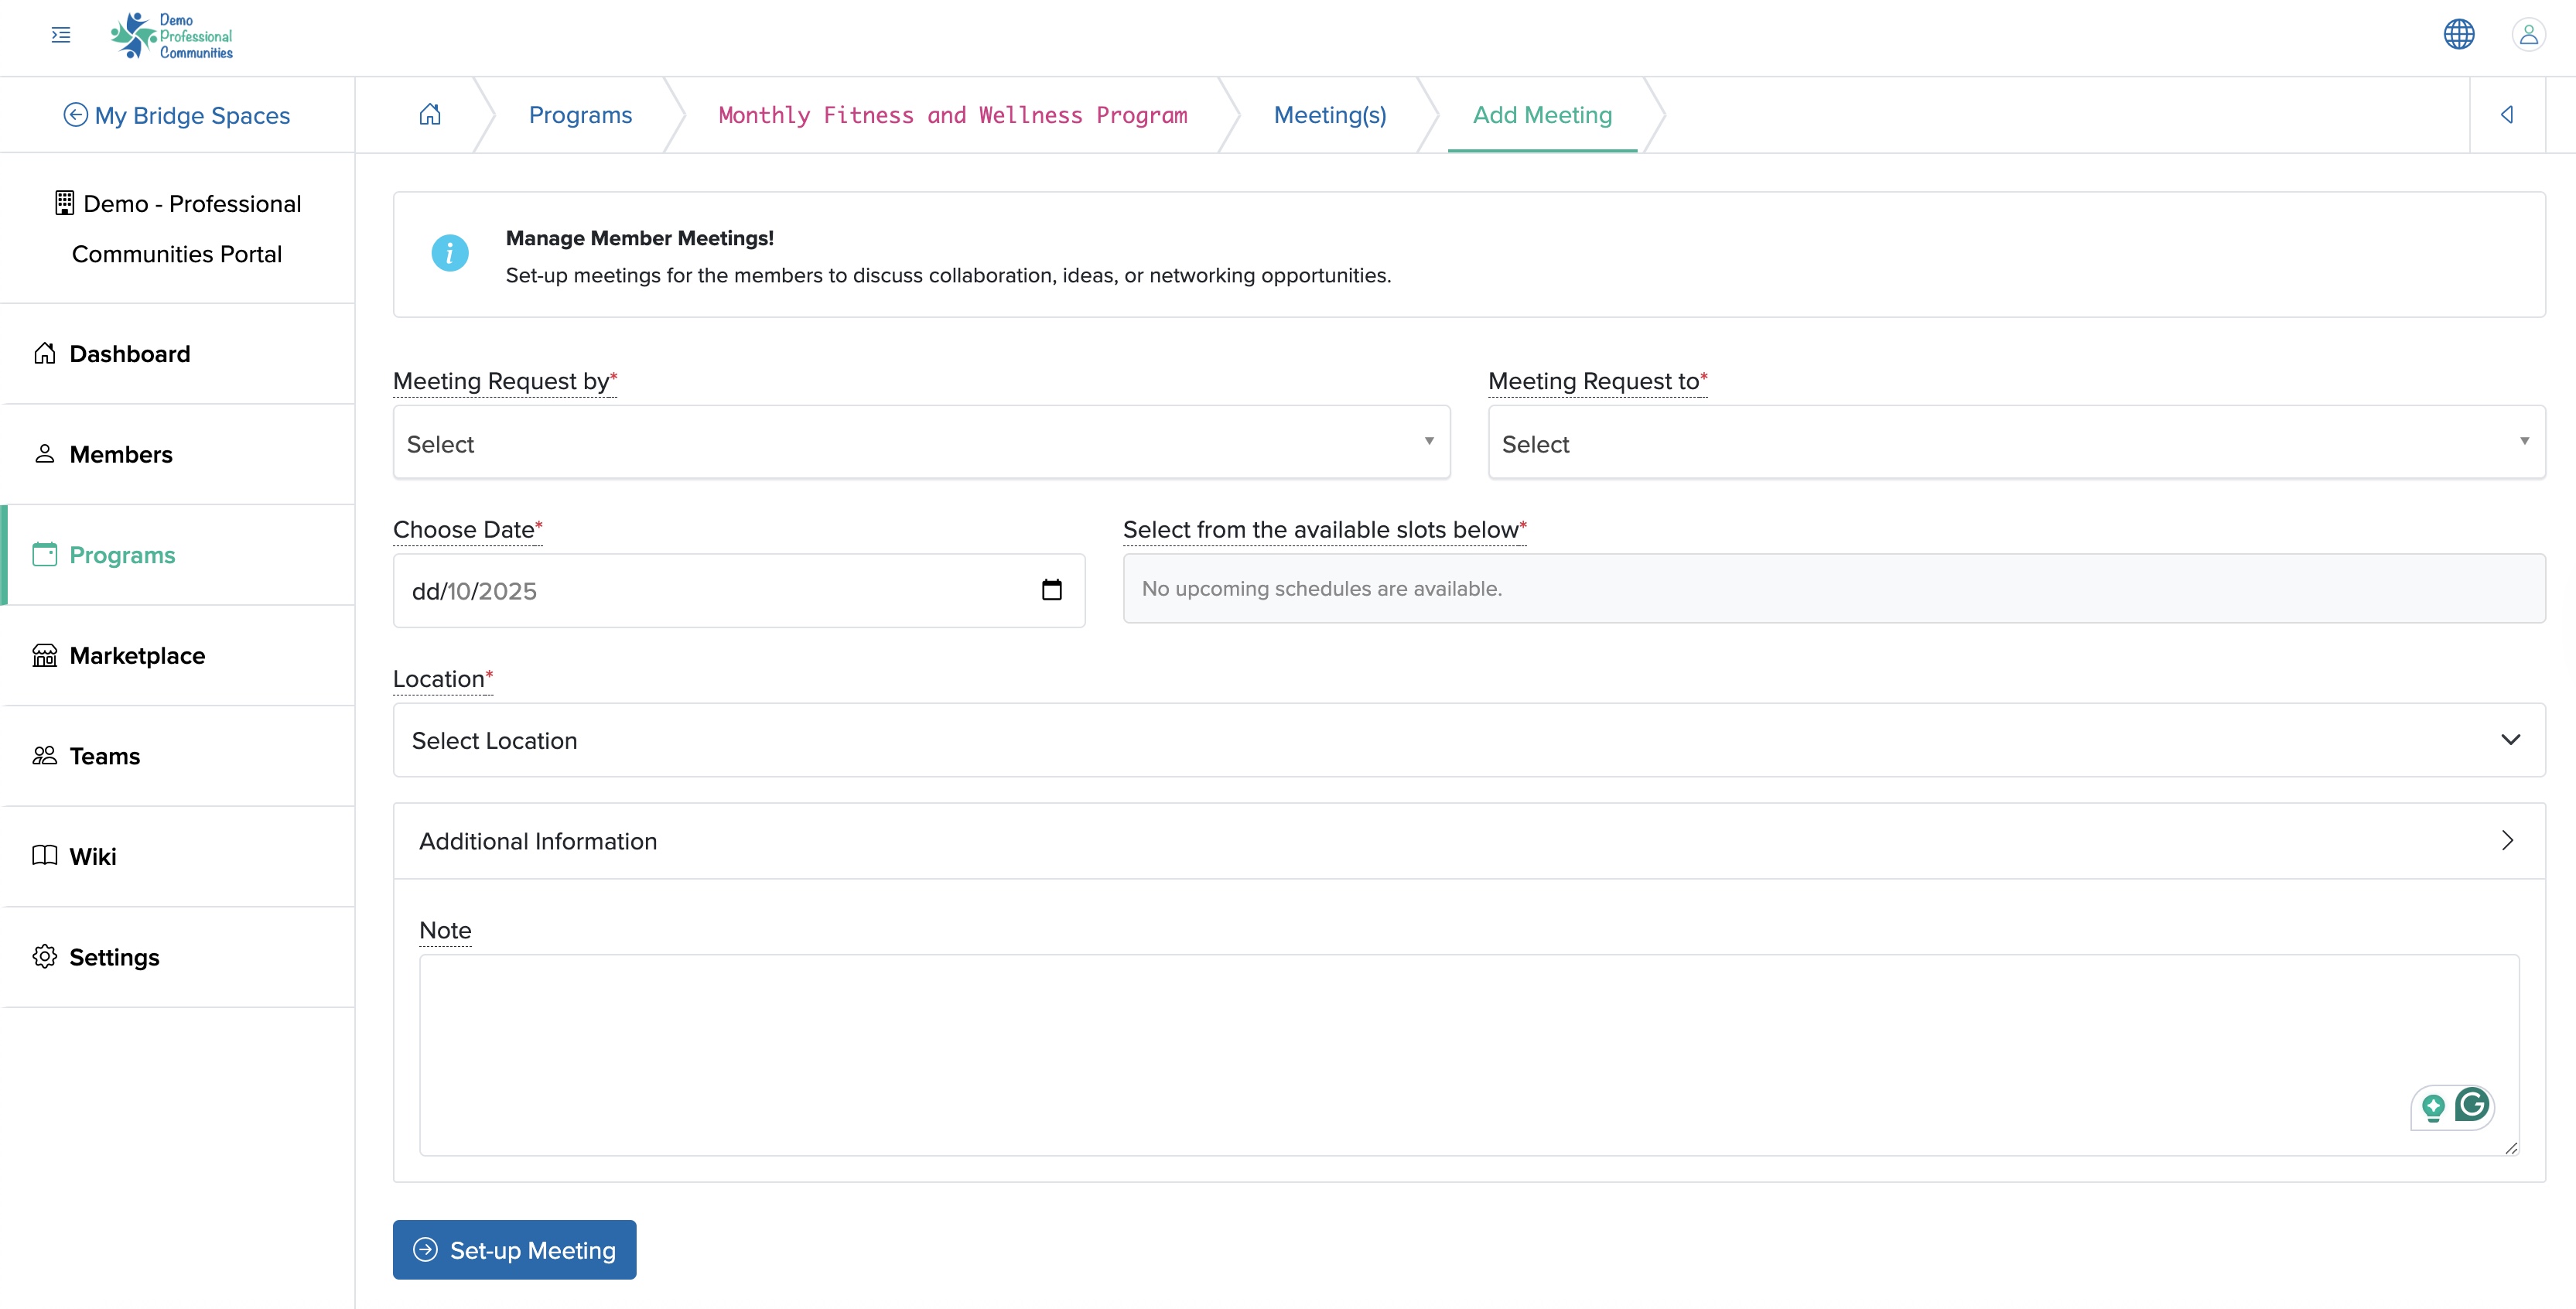Open the Meeting Request by dropdown
This screenshot has height=1309, width=2576.
pyautogui.click(x=921, y=443)
